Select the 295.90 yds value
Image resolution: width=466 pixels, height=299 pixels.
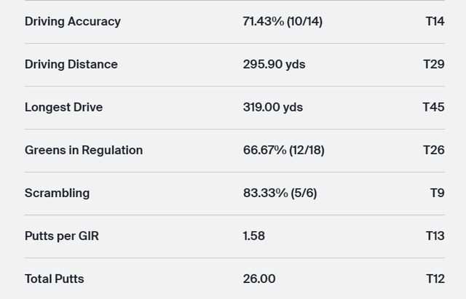274,64
